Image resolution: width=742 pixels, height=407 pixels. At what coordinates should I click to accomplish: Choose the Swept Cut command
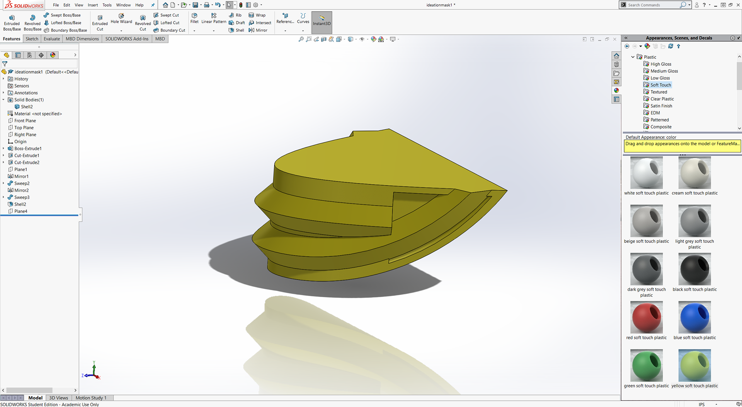click(x=166, y=15)
